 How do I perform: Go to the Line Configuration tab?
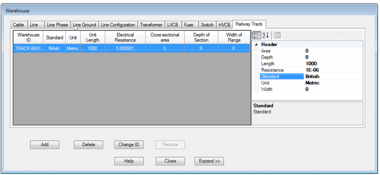118,25
